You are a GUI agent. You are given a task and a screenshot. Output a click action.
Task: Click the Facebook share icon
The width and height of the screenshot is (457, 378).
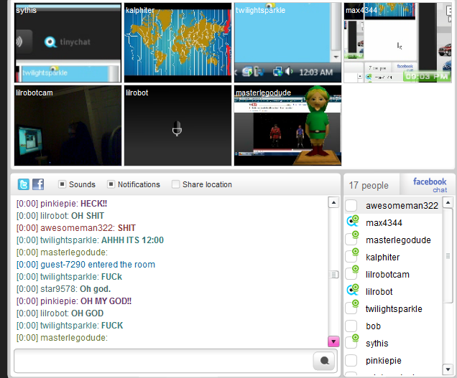coord(38,184)
